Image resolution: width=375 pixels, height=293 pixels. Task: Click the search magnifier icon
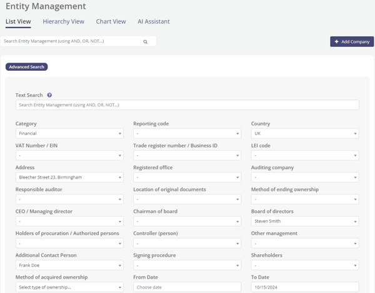click(146, 42)
